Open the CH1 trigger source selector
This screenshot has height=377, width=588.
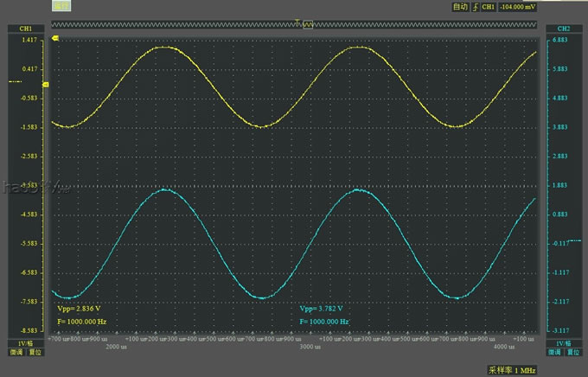[x=489, y=6]
